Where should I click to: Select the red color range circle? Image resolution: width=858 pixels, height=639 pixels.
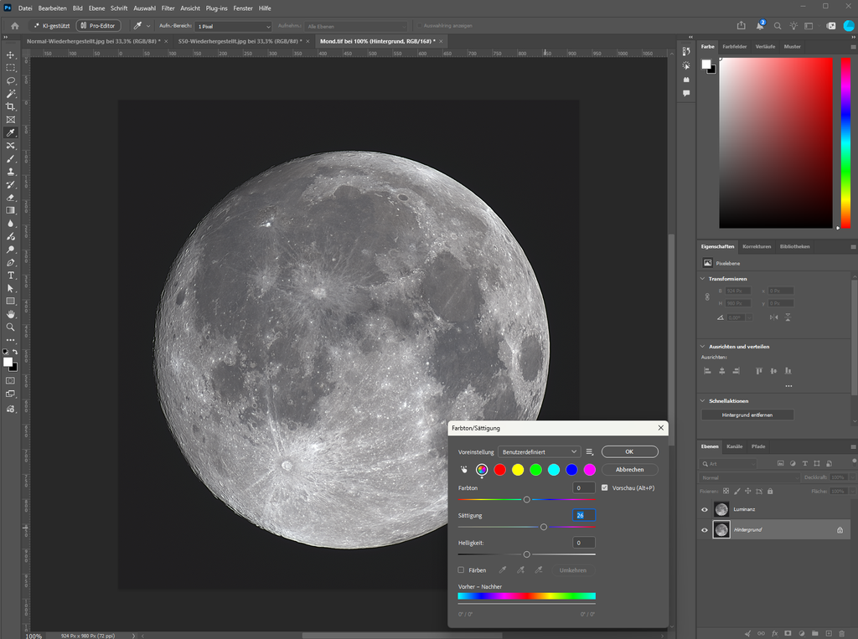pos(499,469)
